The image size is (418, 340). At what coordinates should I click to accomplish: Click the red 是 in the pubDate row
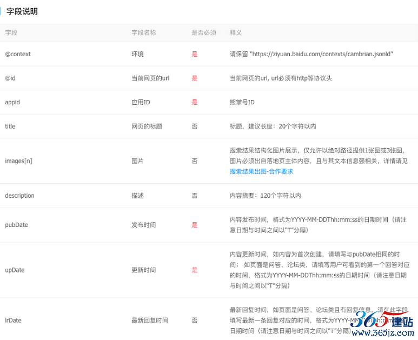tap(195, 225)
